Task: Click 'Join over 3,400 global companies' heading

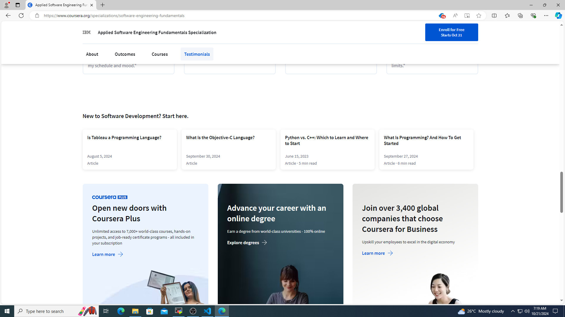Action: [402, 219]
